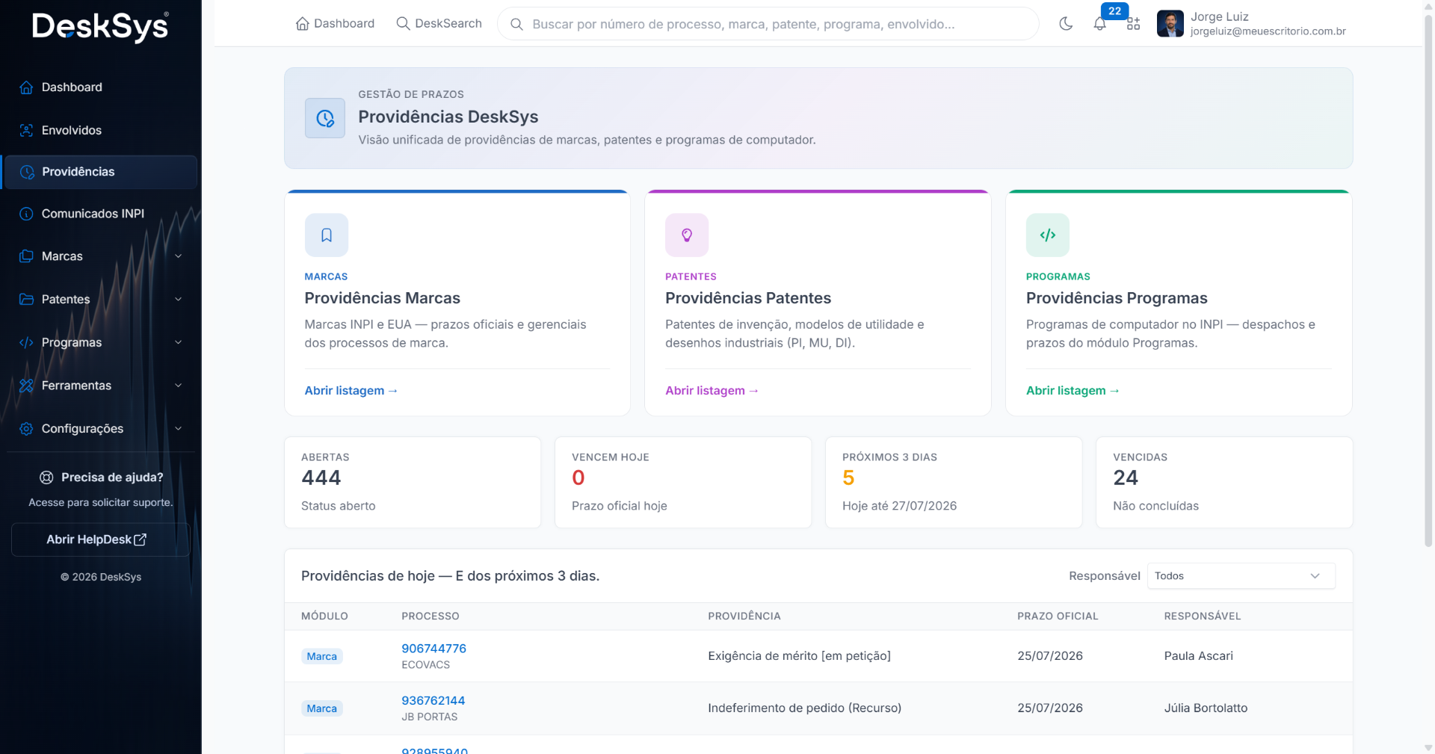Viewport: 1435px width, 754px height.
Task: Click the Prazo Oficial column header
Action: pyautogui.click(x=1058, y=617)
